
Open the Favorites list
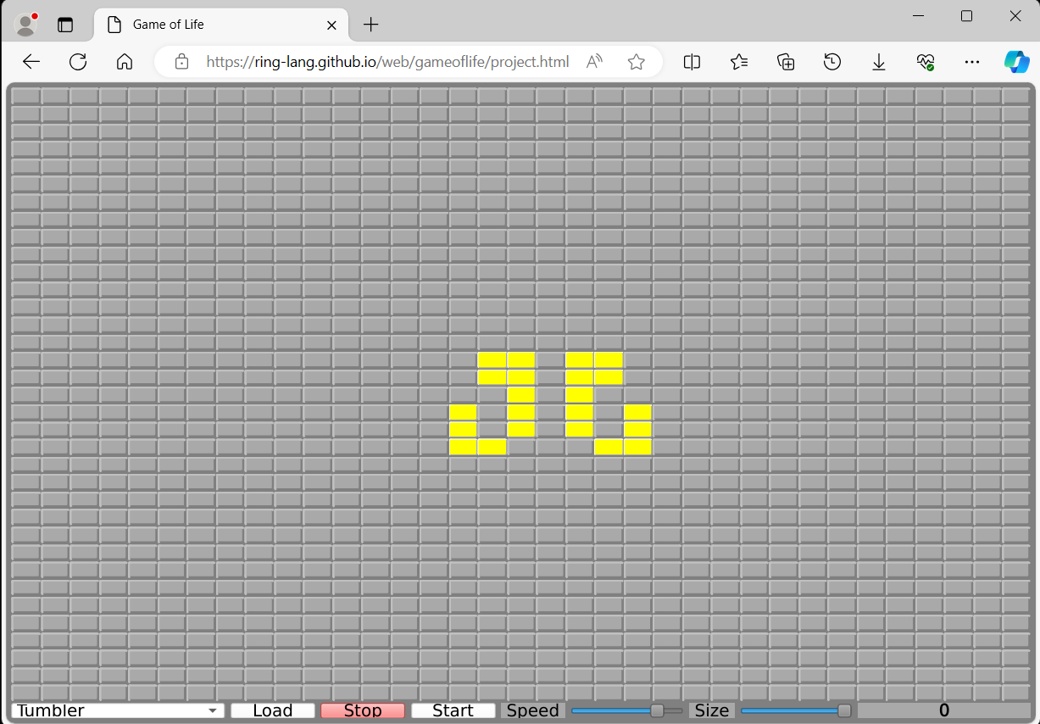click(739, 62)
